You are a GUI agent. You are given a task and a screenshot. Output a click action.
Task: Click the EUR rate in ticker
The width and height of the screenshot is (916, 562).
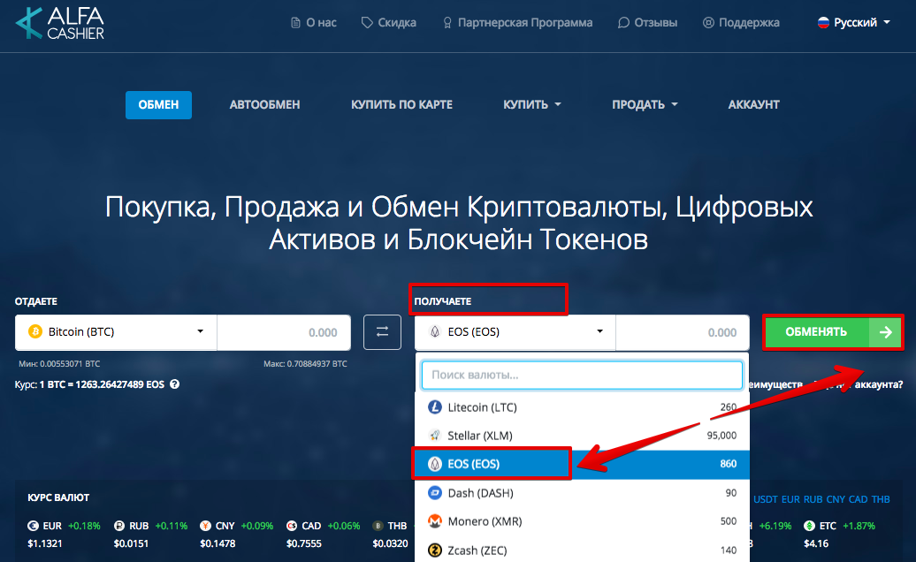64,535
